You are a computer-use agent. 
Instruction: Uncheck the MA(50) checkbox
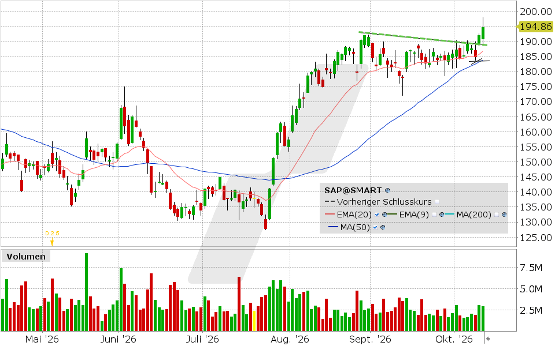tap(375, 227)
